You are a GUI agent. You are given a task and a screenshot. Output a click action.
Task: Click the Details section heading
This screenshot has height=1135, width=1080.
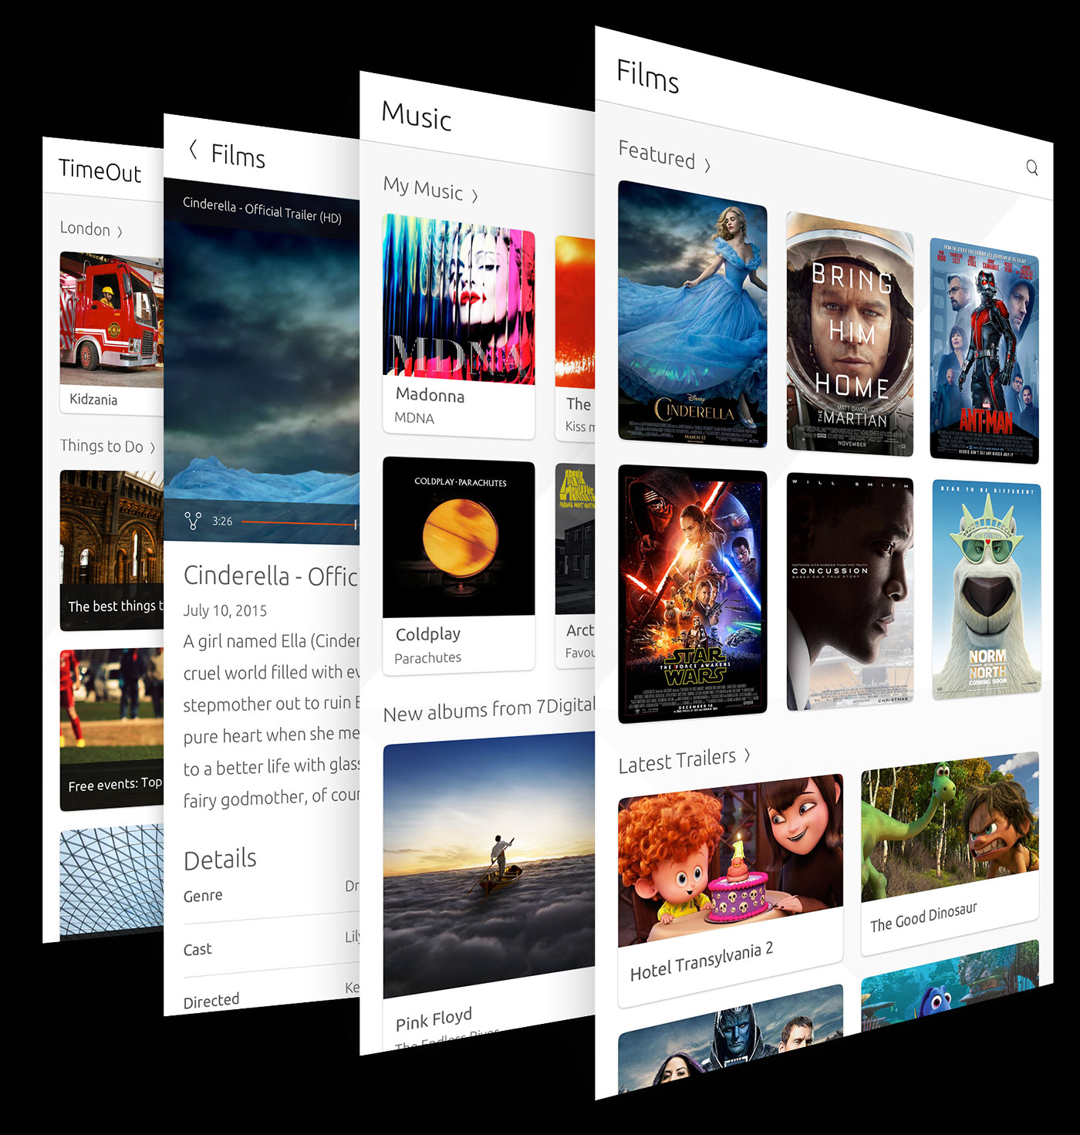point(220,859)
